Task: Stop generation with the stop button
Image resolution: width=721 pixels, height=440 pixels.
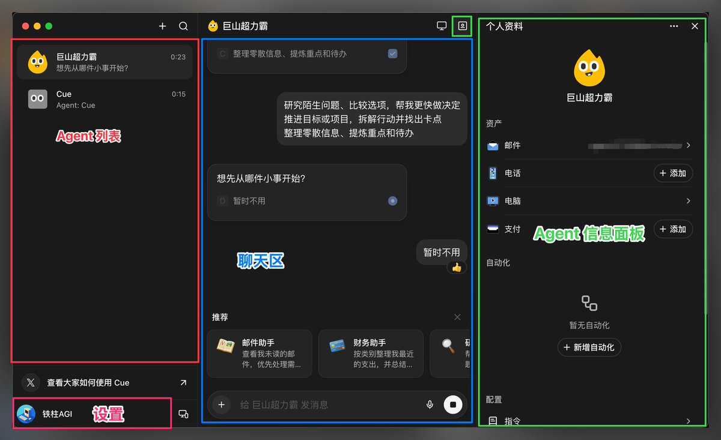Action: point(453,405)
